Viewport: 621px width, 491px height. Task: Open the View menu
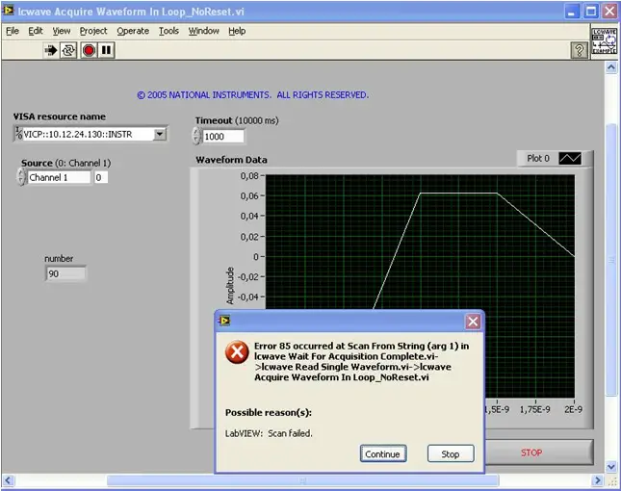click(62, 31)
